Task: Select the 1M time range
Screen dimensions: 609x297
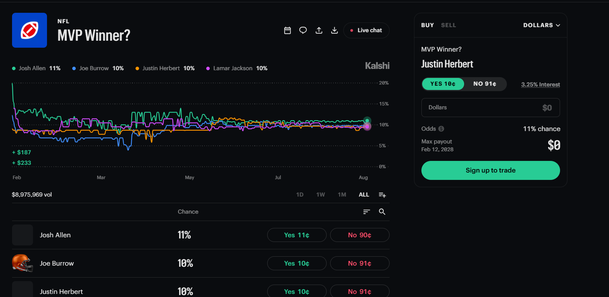Action: pyautogui.click(x=342, y=195)
